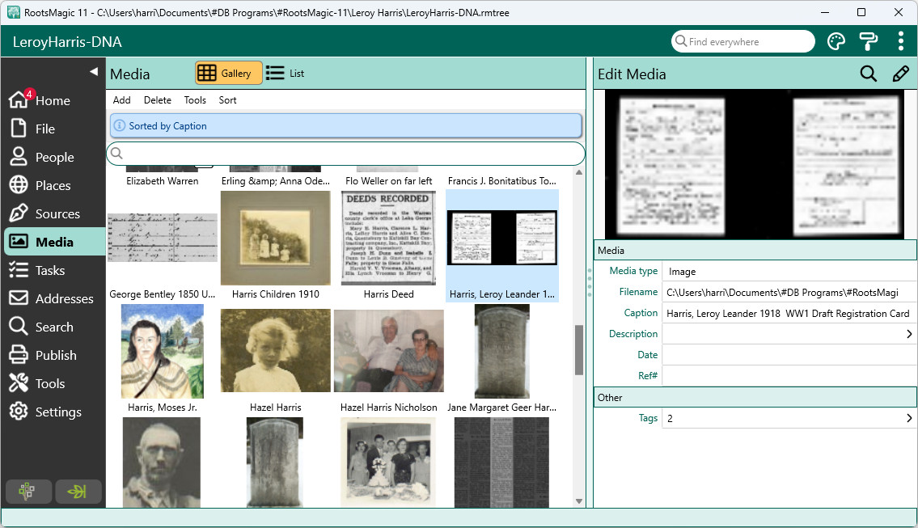The image size is (918, 528).
Task: Click the Erling & Anna Ode... caption
Action: click(276, 181)
